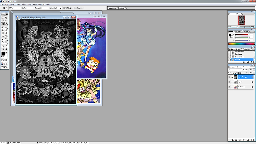Open the Image menu
The image size is (256, 144).
(12, 4)
